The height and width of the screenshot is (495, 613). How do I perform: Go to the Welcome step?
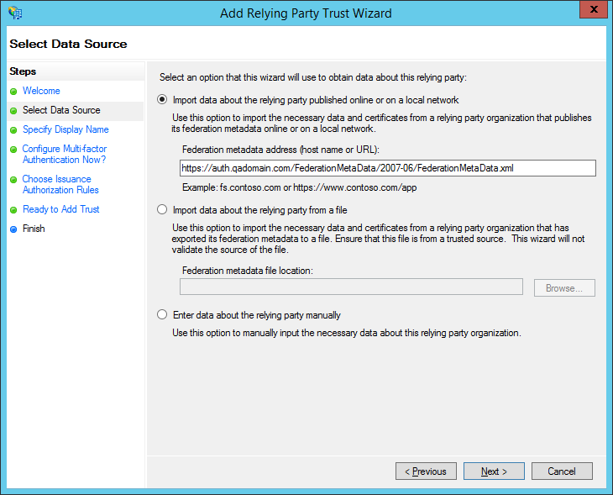[41, 91]
